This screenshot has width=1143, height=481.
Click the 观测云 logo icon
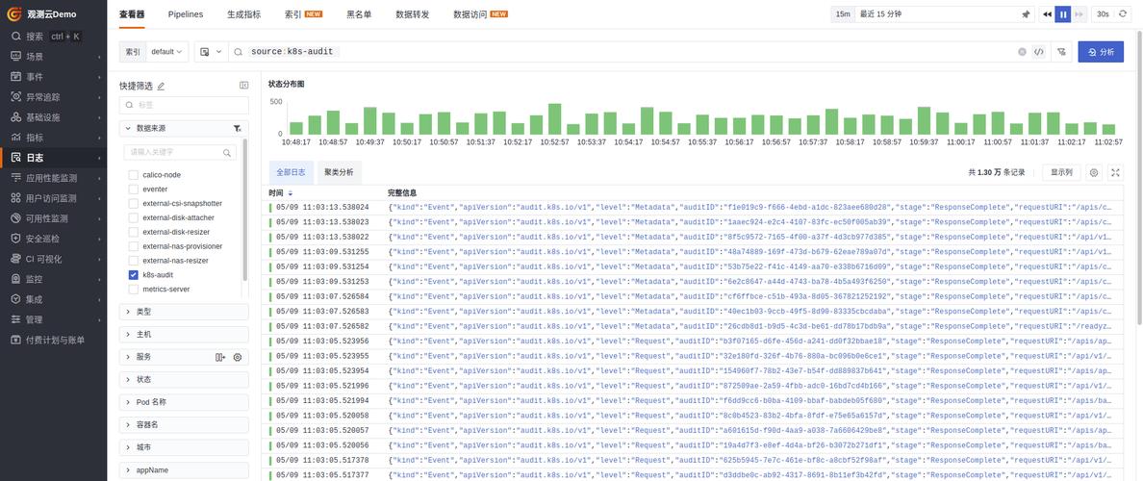(x=13, y=13)
